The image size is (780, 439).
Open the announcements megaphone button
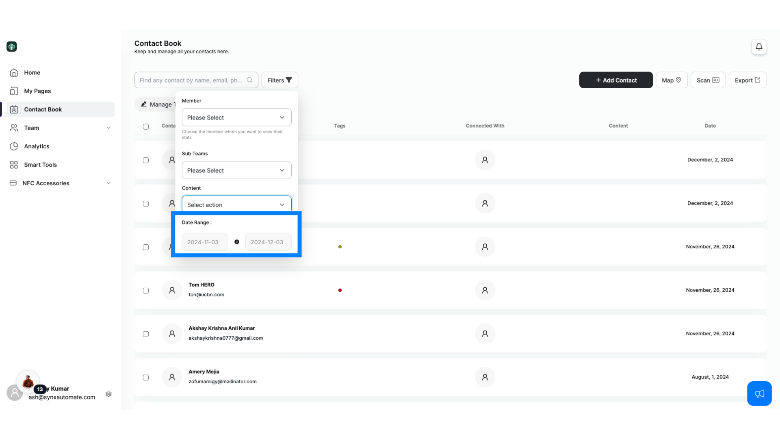click(x=759, y=393)
